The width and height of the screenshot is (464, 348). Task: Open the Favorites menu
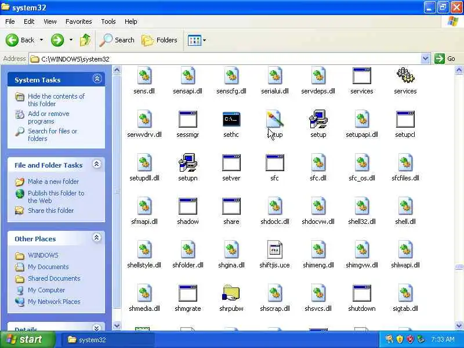(79, 21)
